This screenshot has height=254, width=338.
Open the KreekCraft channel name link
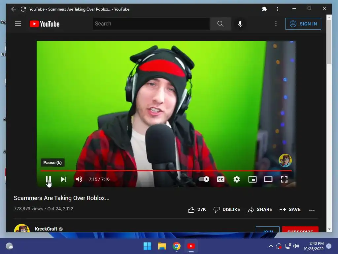point(46,229)
